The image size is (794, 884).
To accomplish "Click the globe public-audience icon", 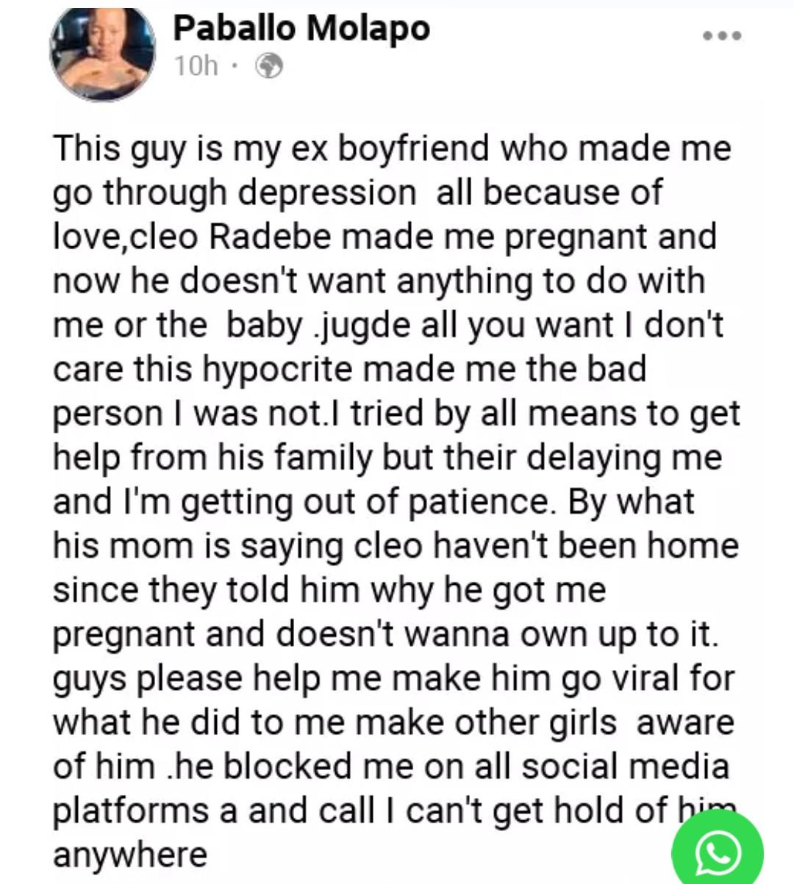I will coord(268,66).
